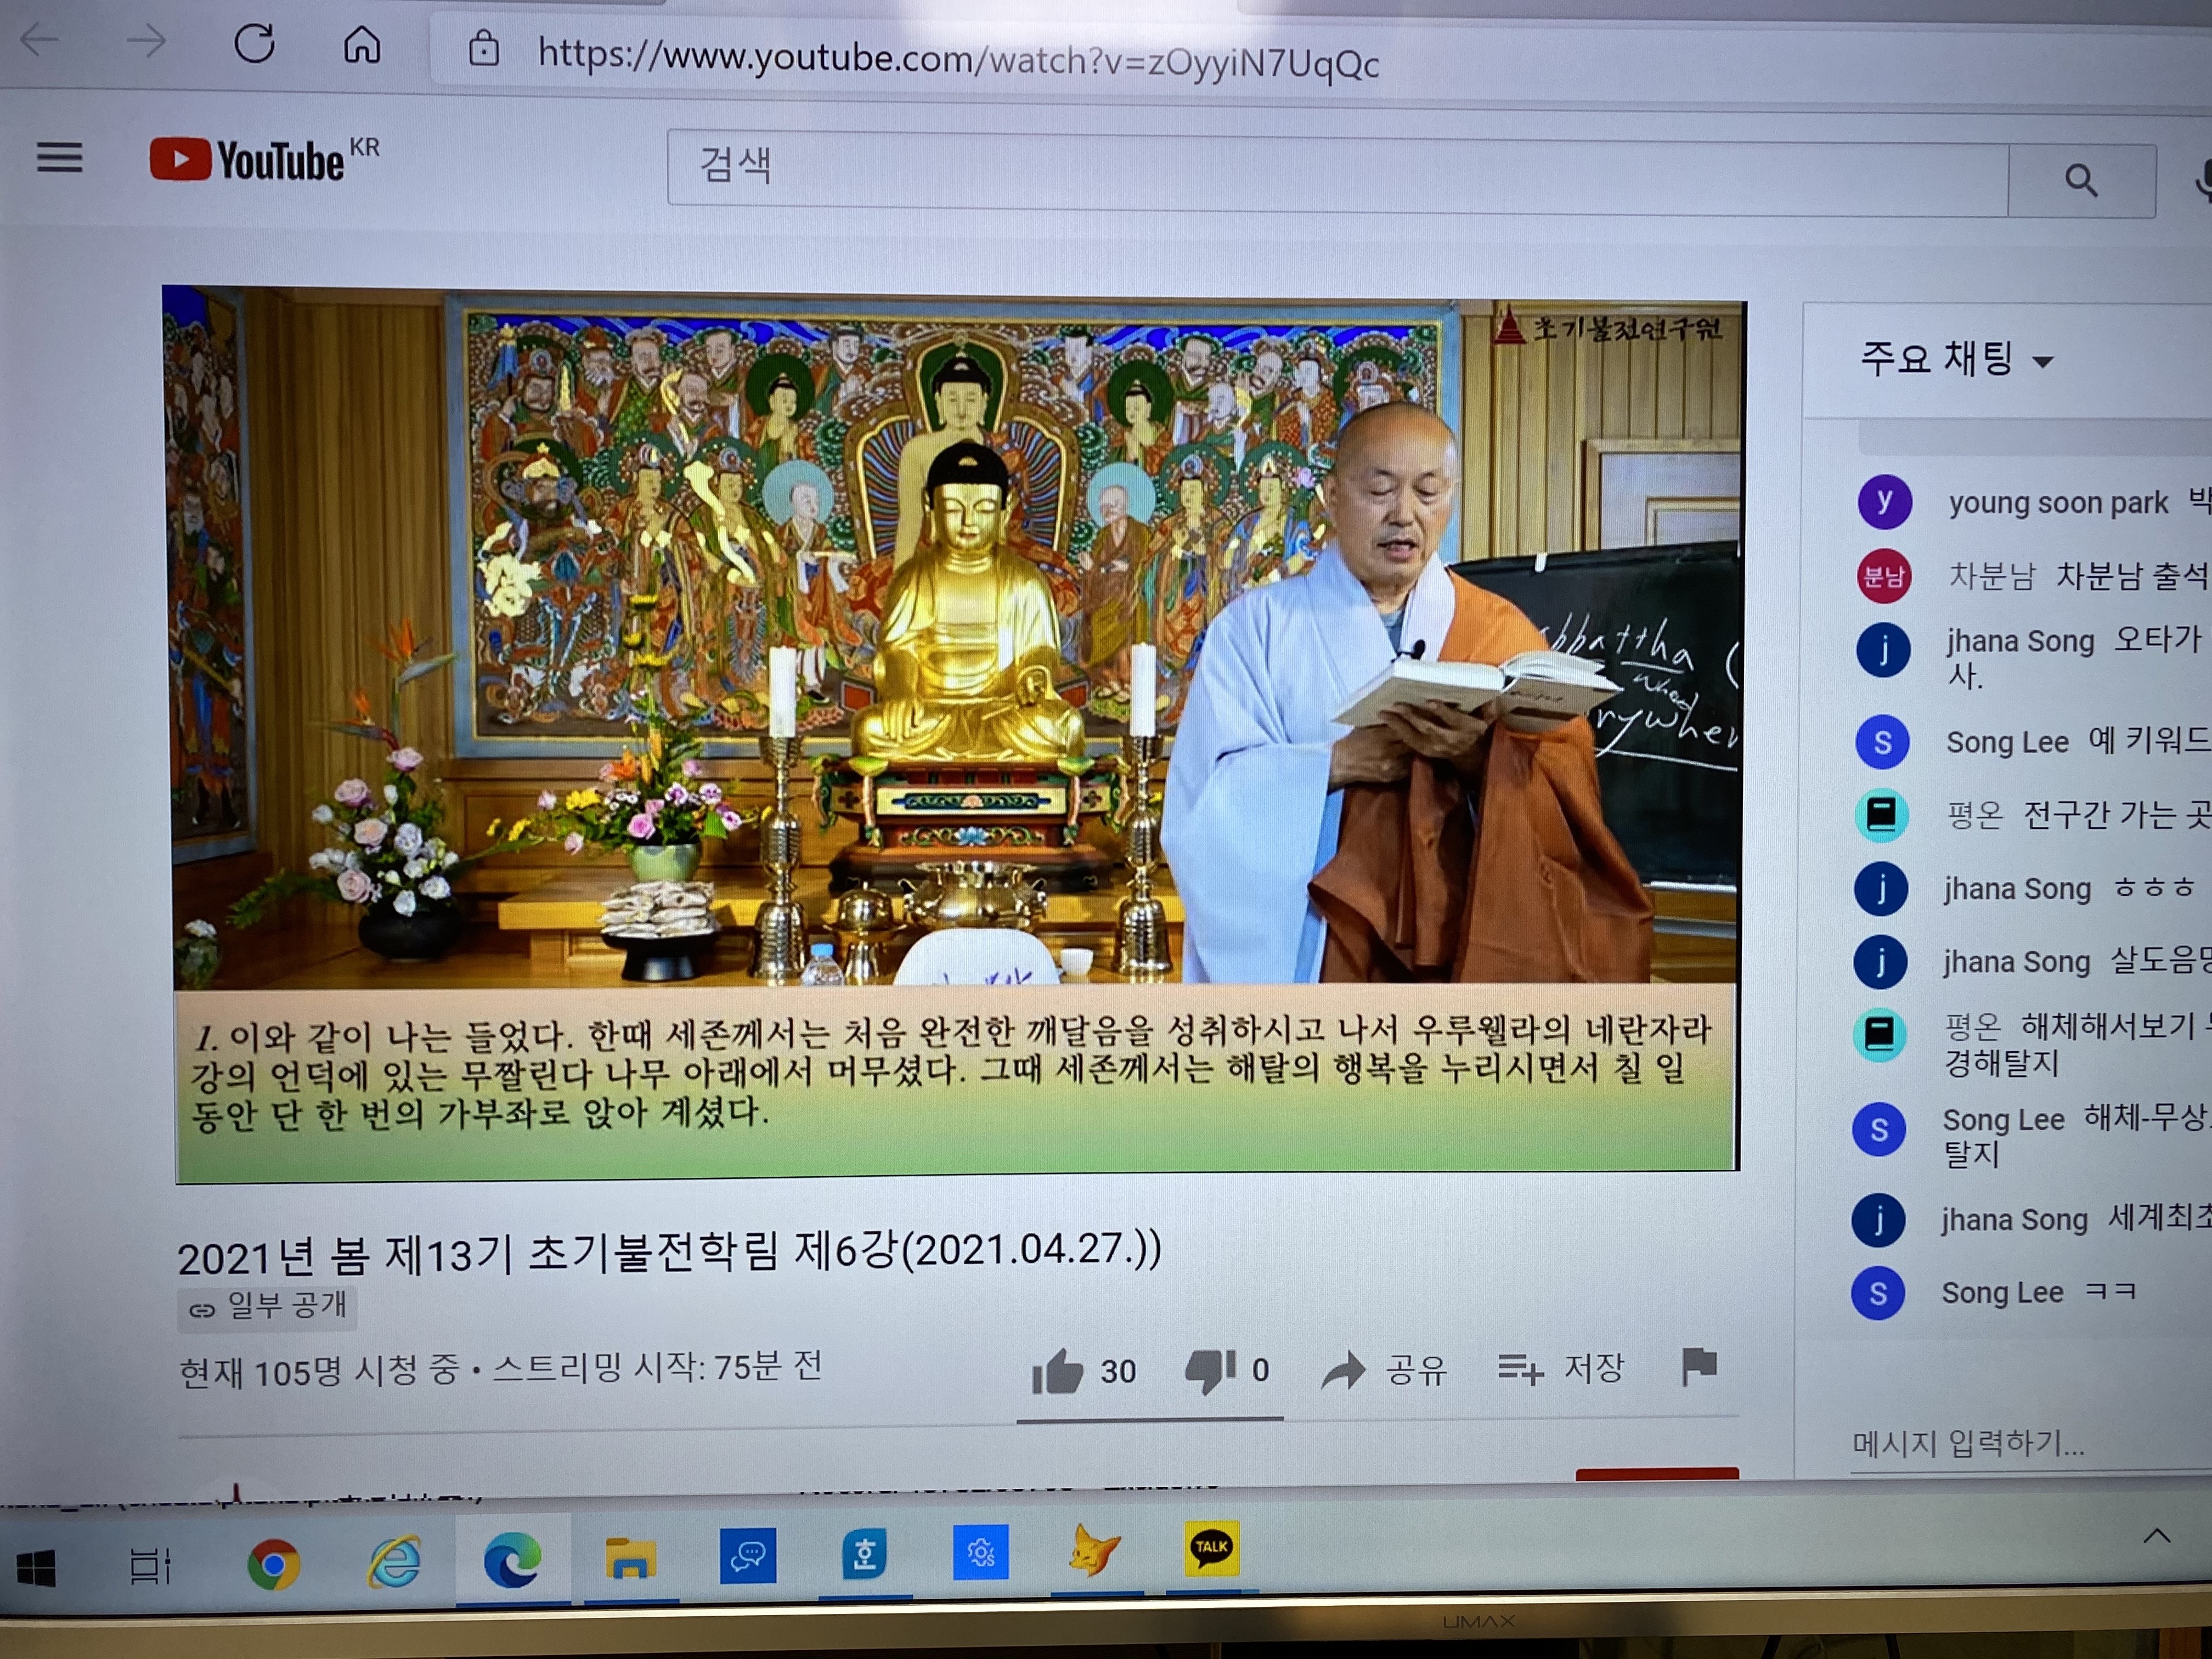Viewport: 2212px width, 1659px height.
Task: Click the browser refresh icon
Action: click(254, 44)
